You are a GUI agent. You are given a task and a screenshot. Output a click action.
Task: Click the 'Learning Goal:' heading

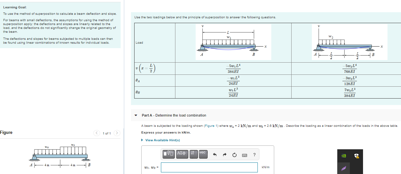[15, 7]
